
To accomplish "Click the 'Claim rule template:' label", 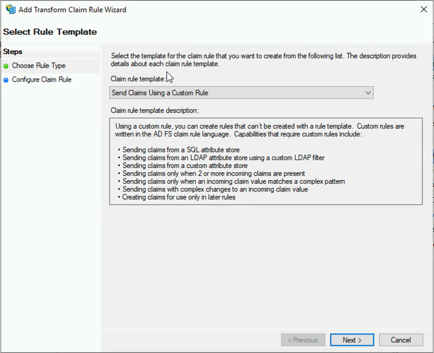I will [x=138, y=79].
